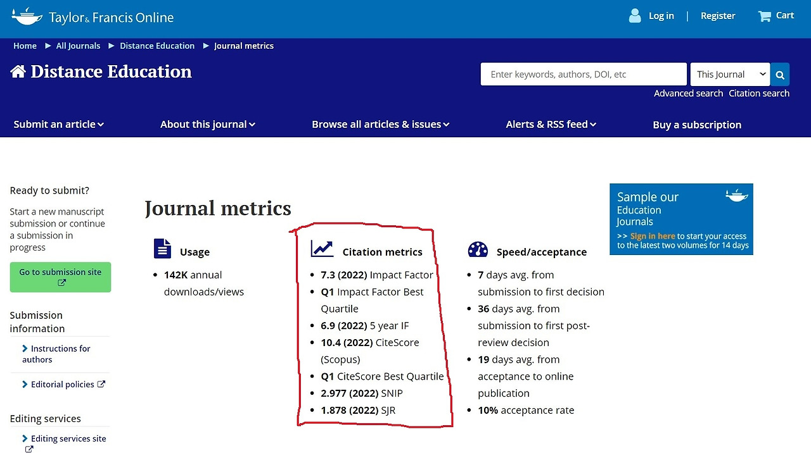
Task: Click 142K annual downloads/views text
Action: (204, 283)
